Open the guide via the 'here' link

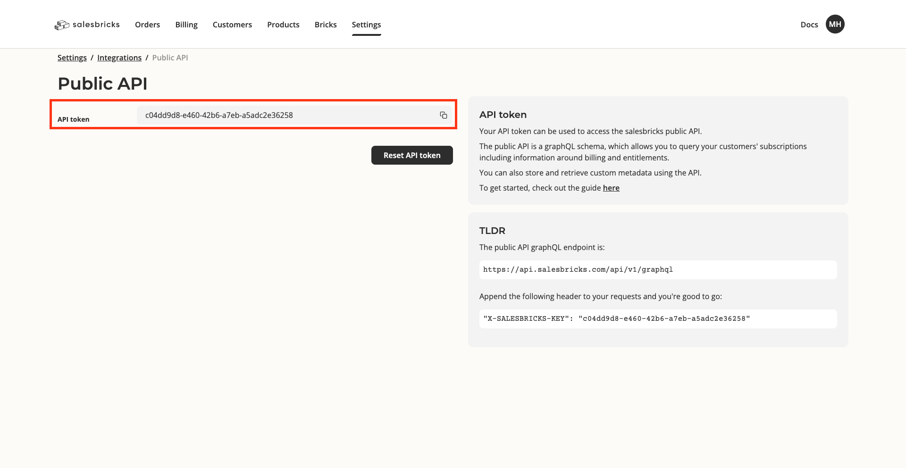coord(611,188)
